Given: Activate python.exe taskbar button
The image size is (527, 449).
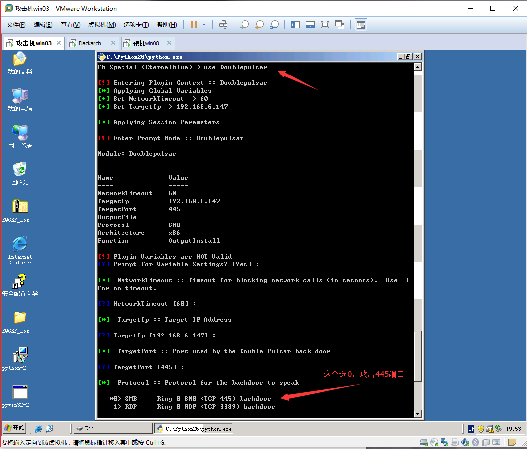Looking at the screenshot, I should point(194,428).
